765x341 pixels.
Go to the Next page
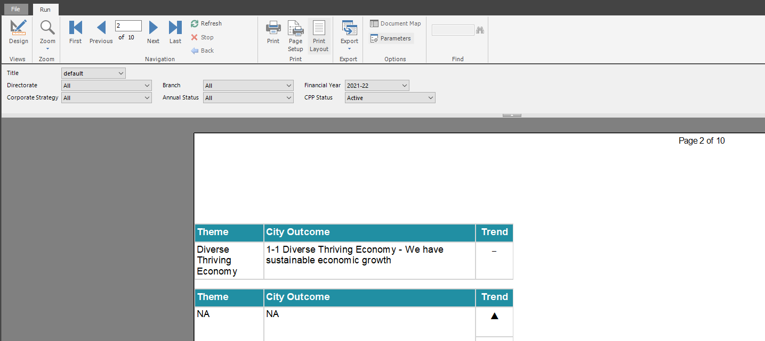pos(153,32)
